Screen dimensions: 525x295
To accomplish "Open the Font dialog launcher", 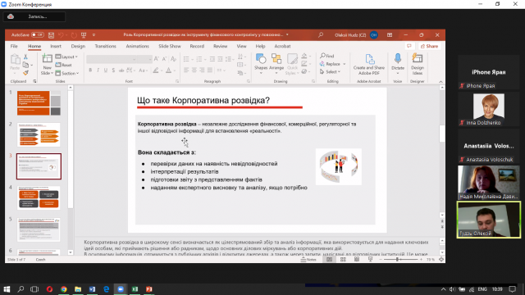I will [177, 82].
